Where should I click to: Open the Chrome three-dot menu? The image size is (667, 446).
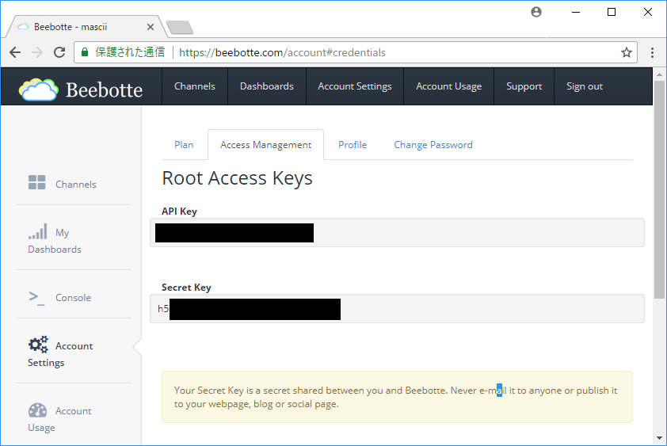(652, 52)
